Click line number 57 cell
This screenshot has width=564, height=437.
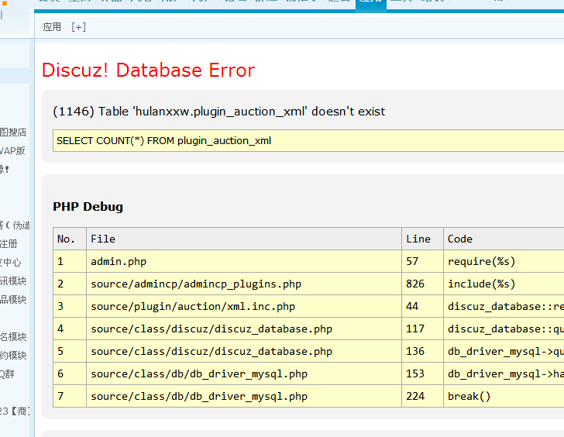pos(422,261)
